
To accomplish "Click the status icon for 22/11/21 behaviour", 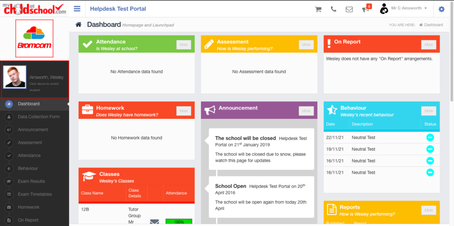I will coord(430,137).
